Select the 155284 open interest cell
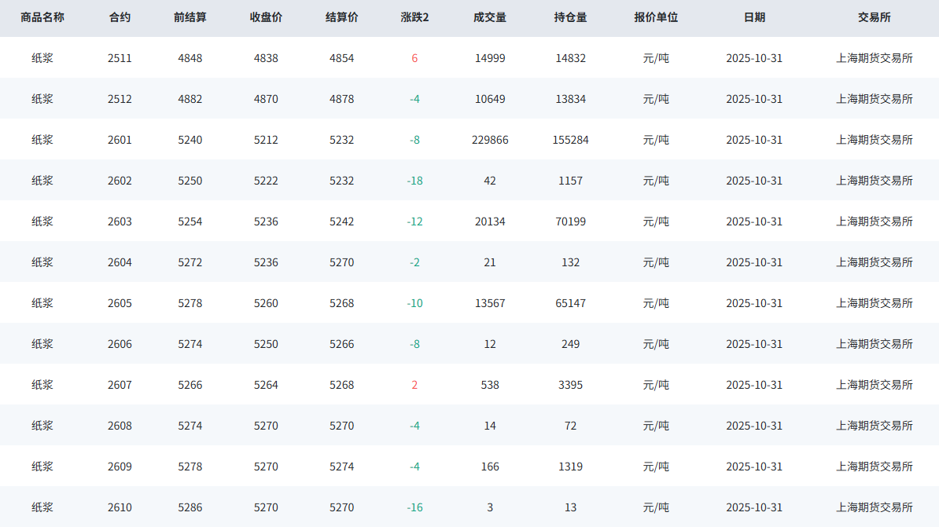 (x=570, y=140)
